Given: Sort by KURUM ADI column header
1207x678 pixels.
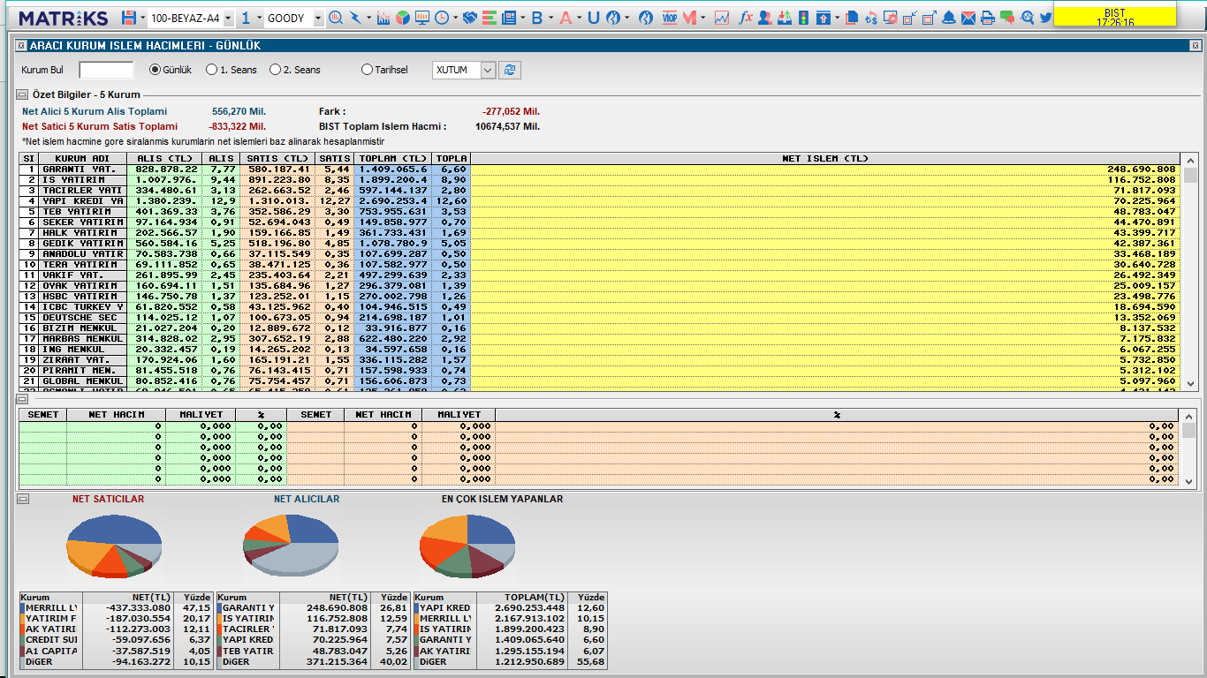Looking at the screenshot, I should click(x=82, y=158).
